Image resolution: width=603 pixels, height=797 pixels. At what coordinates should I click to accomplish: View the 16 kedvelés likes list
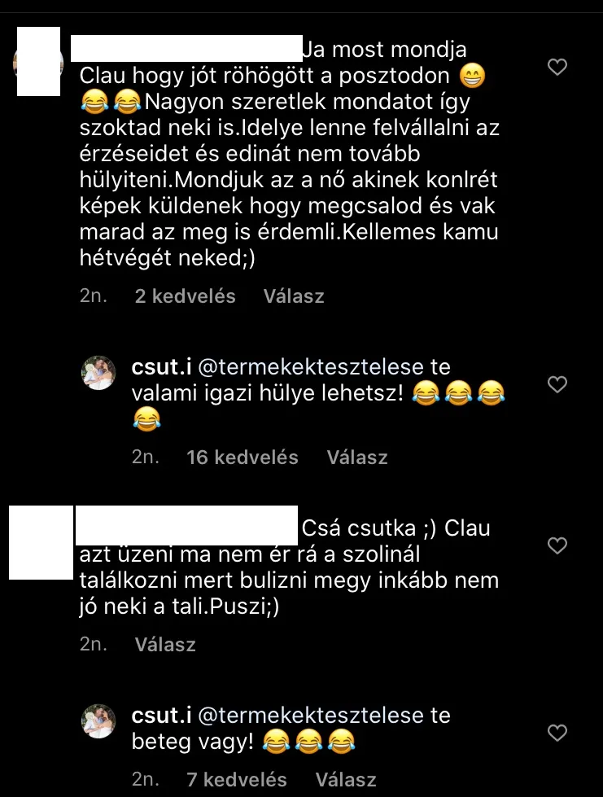pyautogui.click(x=243, y=458)
